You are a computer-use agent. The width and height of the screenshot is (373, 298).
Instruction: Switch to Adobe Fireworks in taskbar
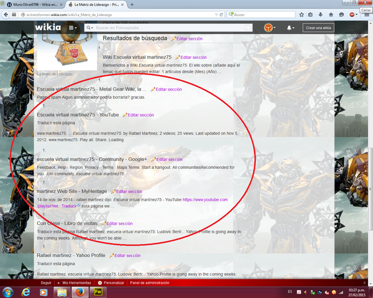(x=98, y=292)
